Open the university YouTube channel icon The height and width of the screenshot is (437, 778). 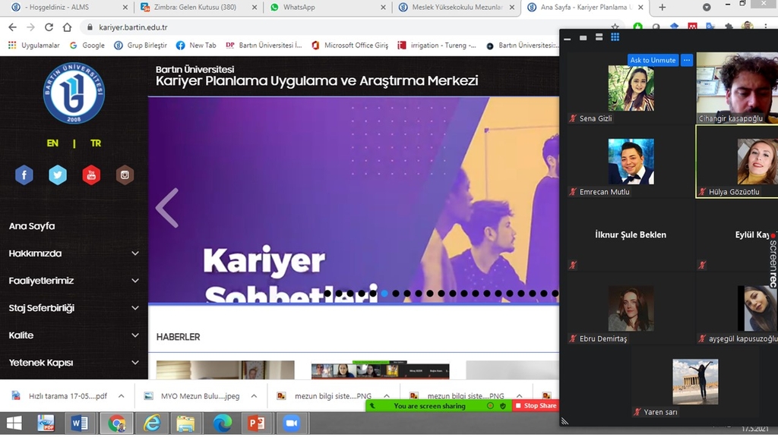[91, 174]
